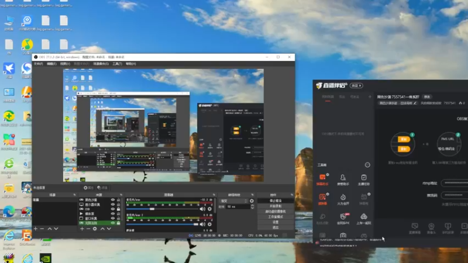Move the selected source down

pos(109,229)
